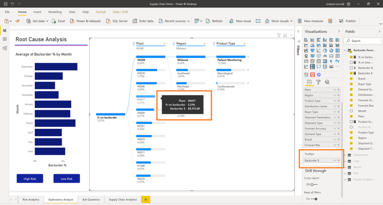This screenshot has height=205, width=383.
Task: Open Get data dropdown arrow
Action: (x=47, y=21)
